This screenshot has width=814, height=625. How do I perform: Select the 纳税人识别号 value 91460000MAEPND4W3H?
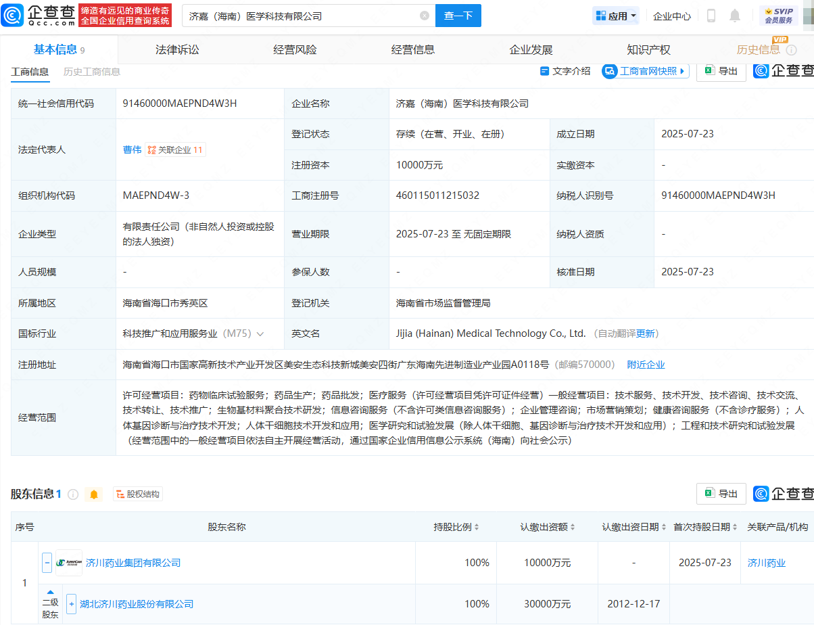tap(719, 195)
